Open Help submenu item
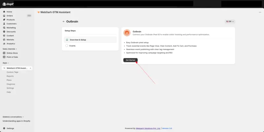264x132 pixels. 9,92
